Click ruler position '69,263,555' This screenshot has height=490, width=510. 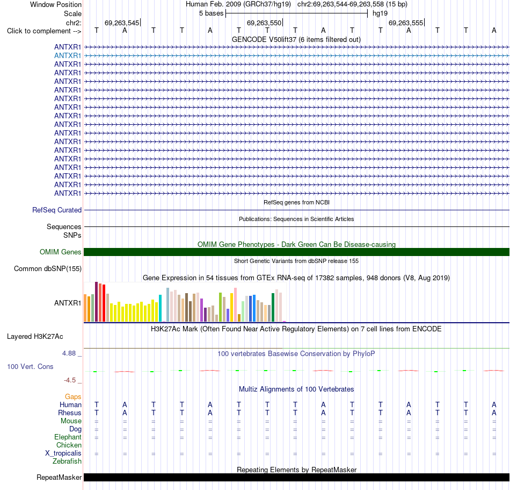tap(406, 23)
